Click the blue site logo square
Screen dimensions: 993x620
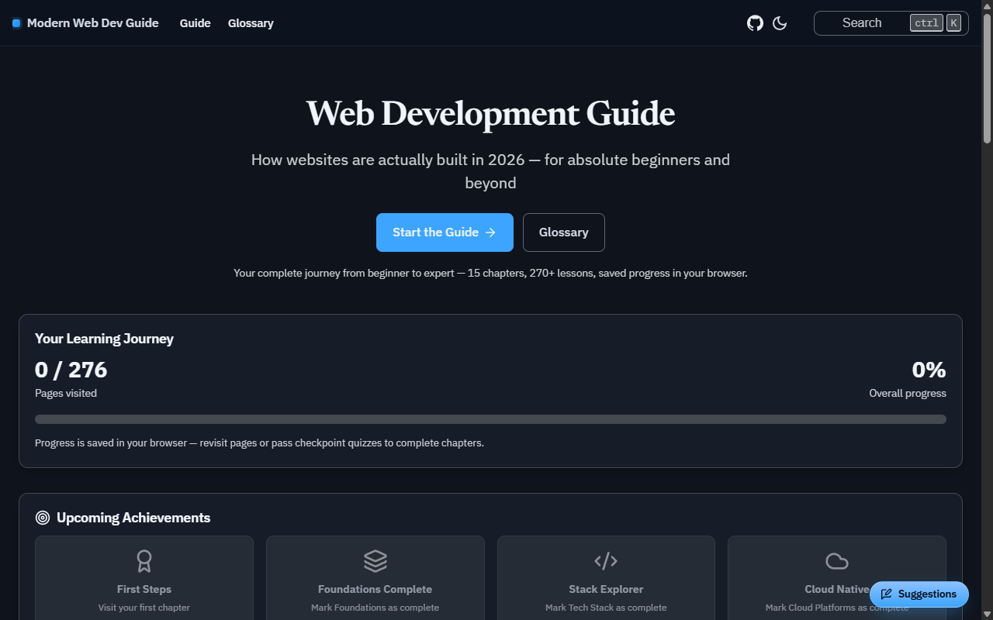pyautogui.click(x=16, y=23)
